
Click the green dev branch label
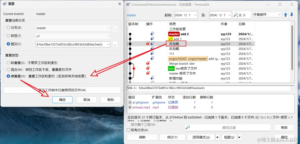click(x=171, y=69)
